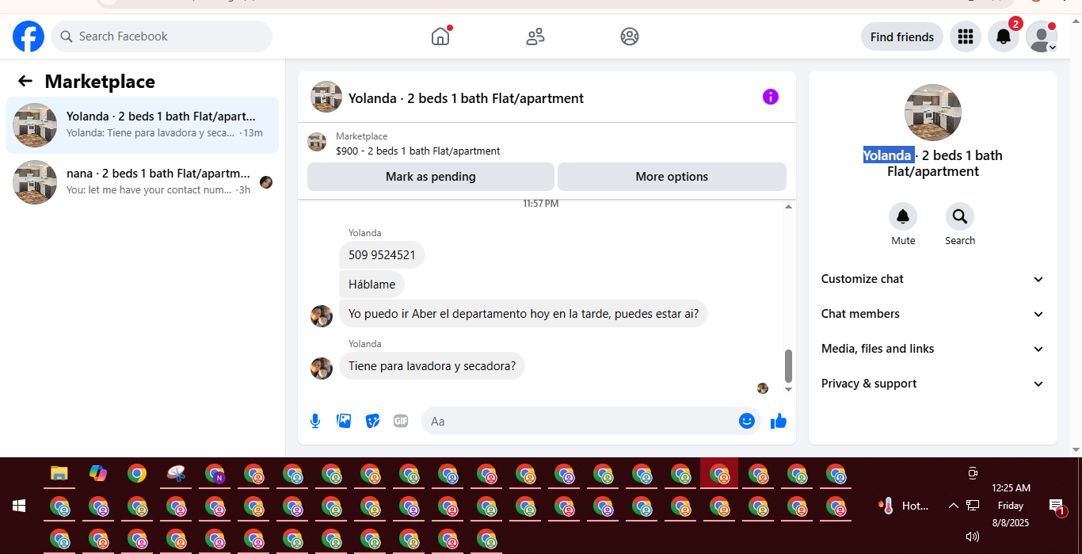Open the nana conversation in the list

coord(143,182)
